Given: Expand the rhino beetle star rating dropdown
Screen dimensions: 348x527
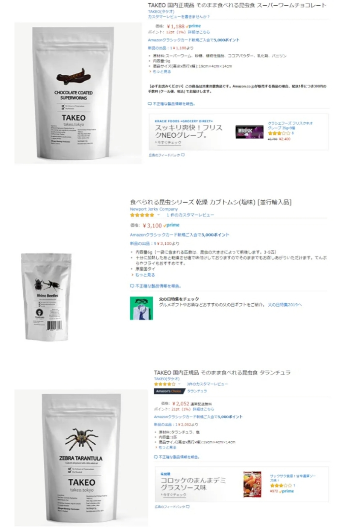Looking at the screenshot, I should click(x=159, y=215).
